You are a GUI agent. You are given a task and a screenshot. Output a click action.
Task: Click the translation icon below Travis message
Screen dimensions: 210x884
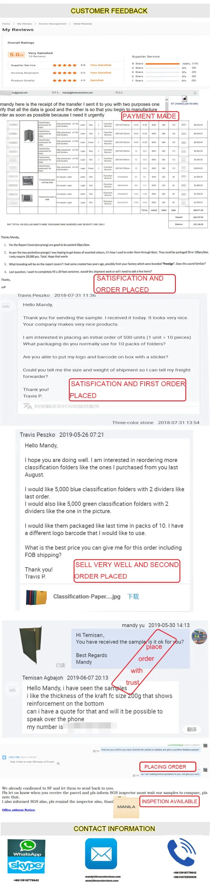coord(27,406)
